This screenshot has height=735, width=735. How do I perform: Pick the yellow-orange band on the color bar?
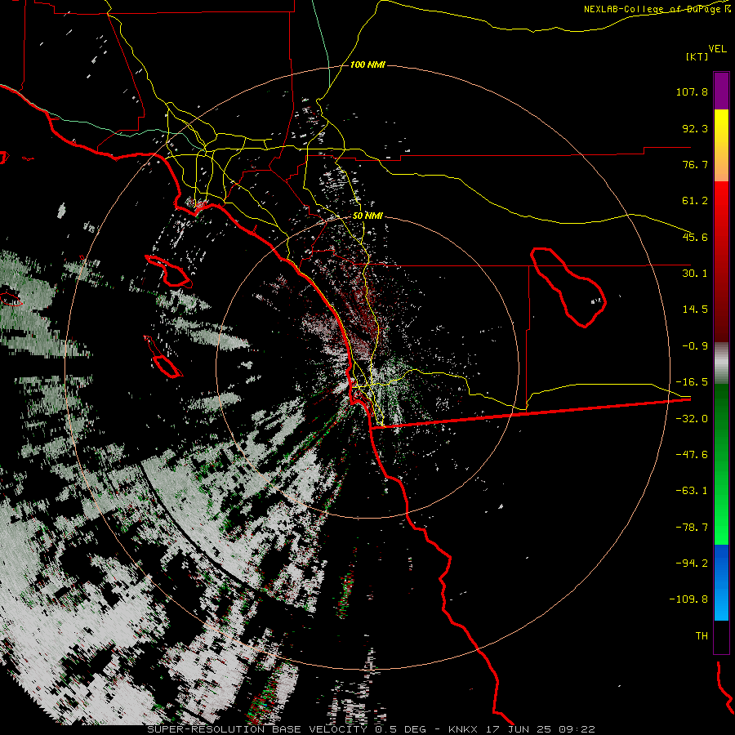721,145
